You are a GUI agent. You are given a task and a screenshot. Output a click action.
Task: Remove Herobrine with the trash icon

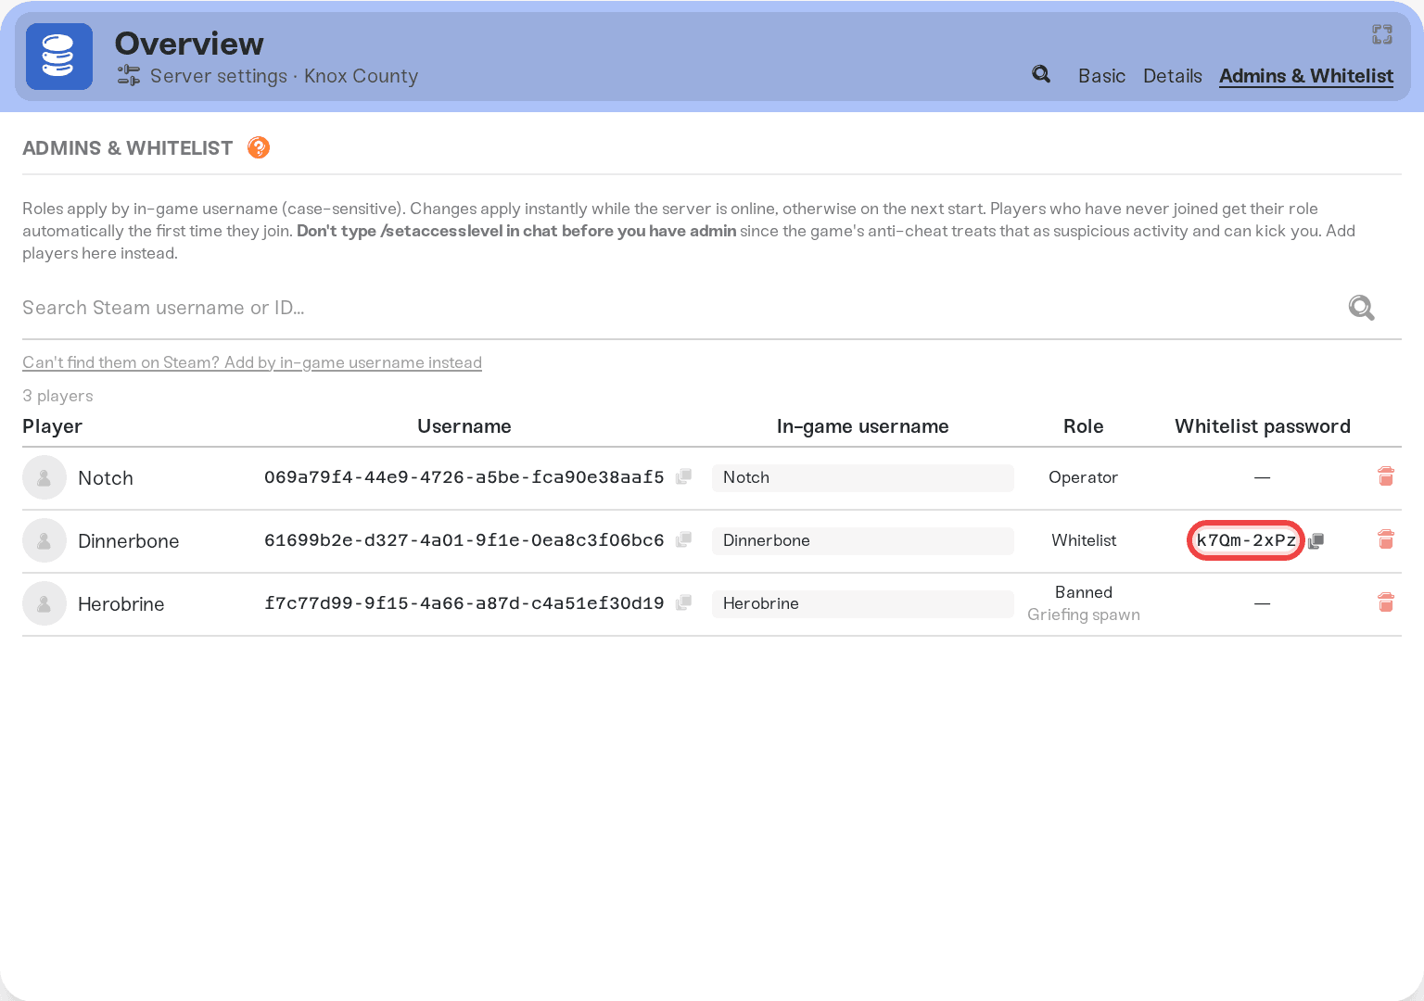(1386, 602)
